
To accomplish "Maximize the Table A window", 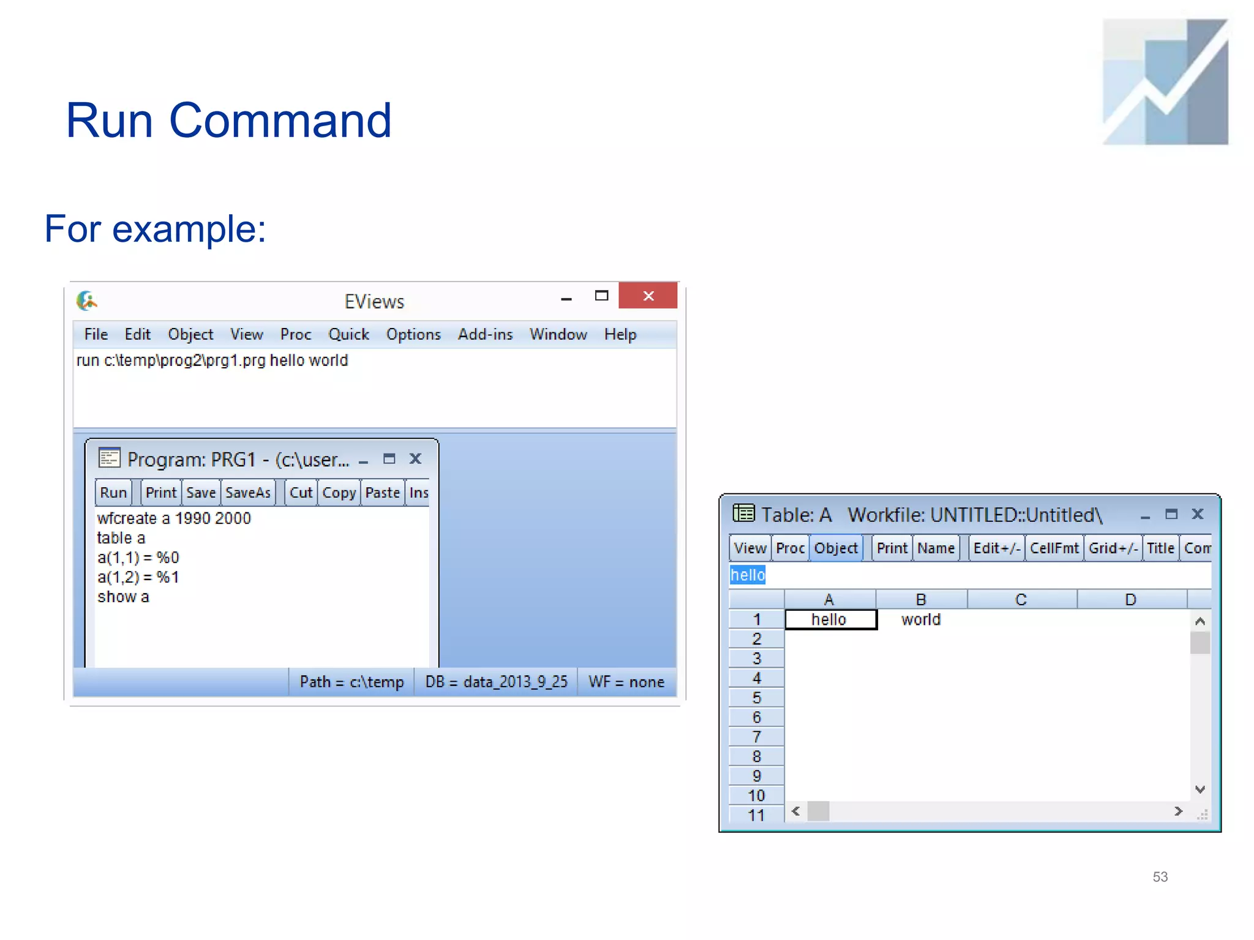I will click(x=1171, y=513).
